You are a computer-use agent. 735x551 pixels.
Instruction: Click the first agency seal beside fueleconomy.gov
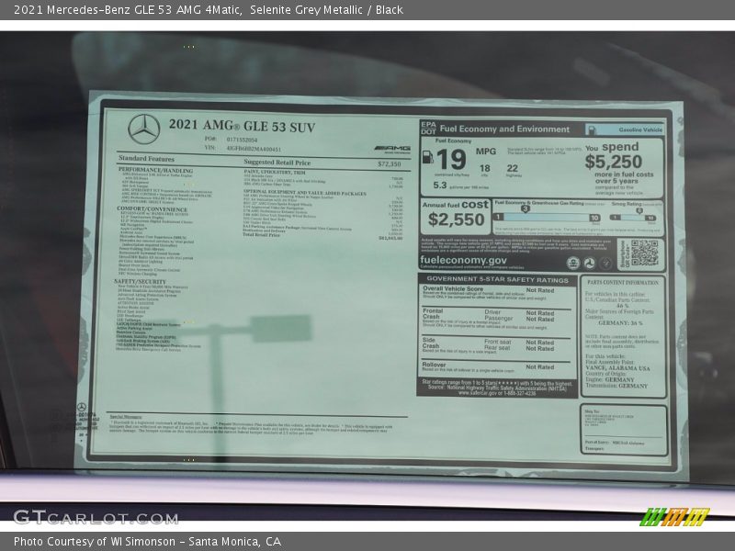tap(572, 264)
